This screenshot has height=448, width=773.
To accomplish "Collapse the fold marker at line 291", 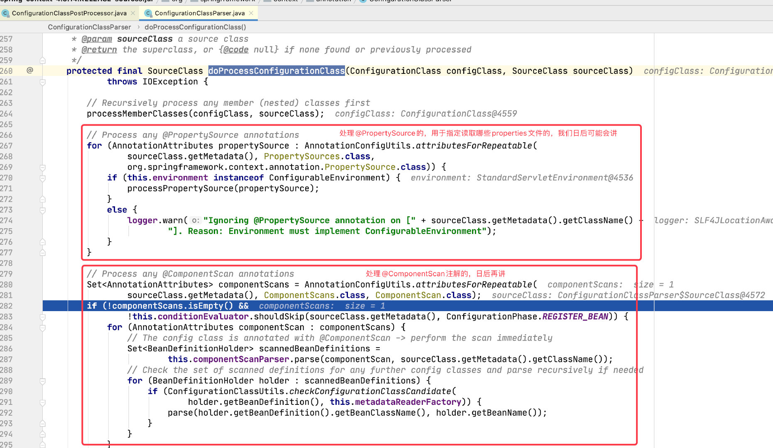I will click(42, 402).
